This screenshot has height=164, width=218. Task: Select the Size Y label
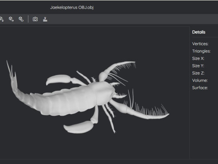(198, 66)
